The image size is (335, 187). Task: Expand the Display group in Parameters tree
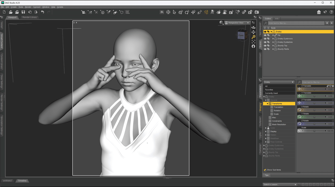point(266,131)
